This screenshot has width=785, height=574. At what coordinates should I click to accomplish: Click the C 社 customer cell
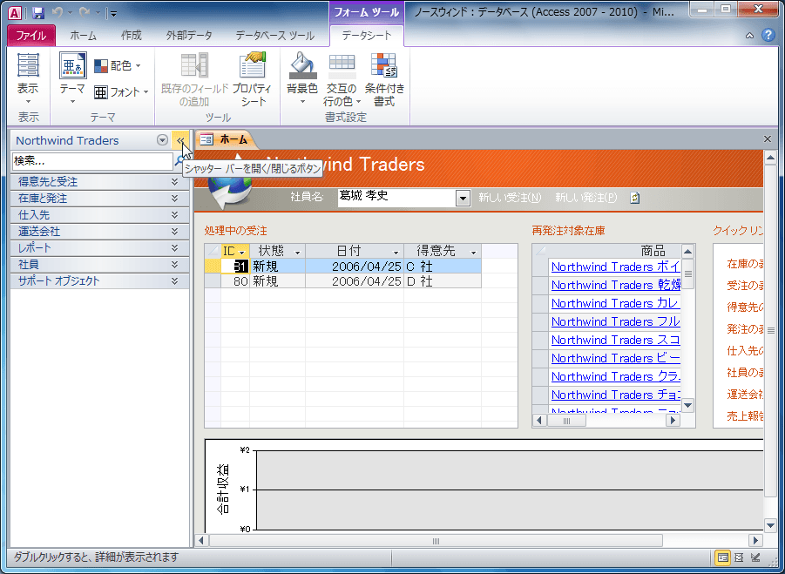pos(443,267)
